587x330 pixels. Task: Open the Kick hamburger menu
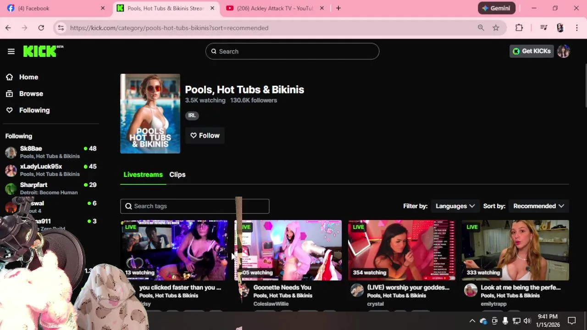click(x=11, y=51)
